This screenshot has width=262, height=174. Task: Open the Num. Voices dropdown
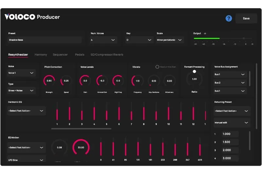(103, 40)
